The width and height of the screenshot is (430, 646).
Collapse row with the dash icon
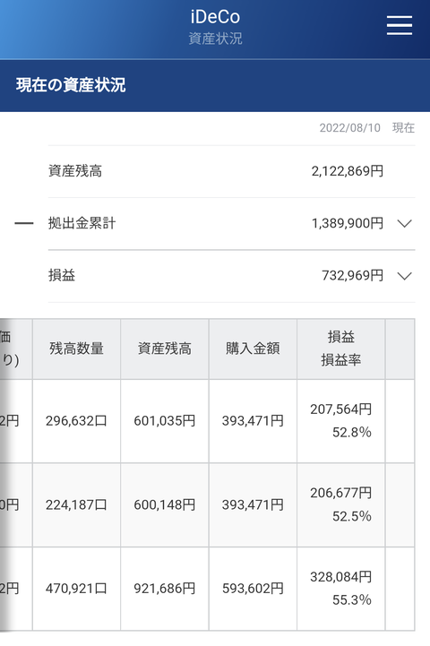[x=24, y=223]
